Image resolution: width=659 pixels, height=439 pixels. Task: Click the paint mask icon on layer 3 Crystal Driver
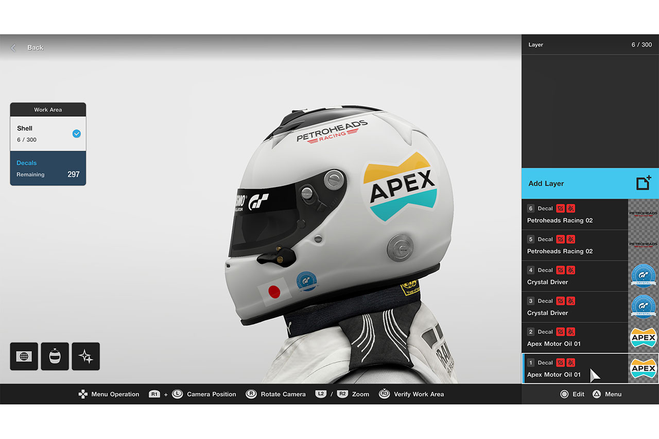(570, 301)
